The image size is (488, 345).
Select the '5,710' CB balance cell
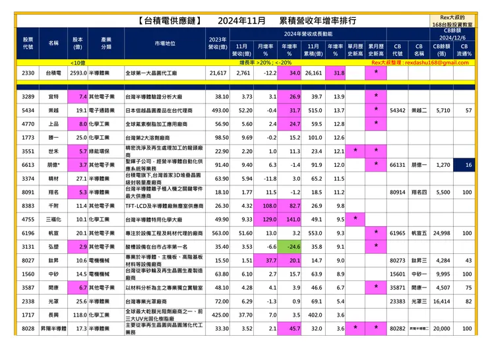point(441,110)
